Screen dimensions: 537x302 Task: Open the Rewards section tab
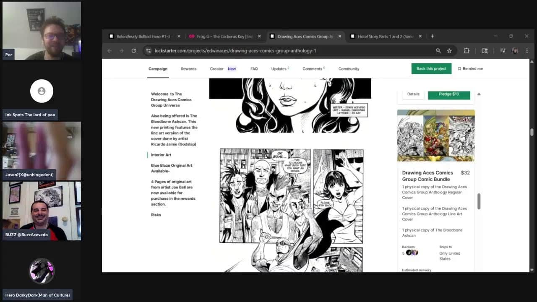pos(188,69)
